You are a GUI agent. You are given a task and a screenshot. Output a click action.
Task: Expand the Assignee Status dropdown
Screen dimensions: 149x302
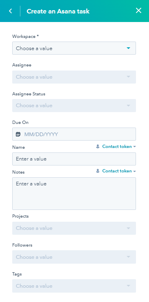(74, 105)
